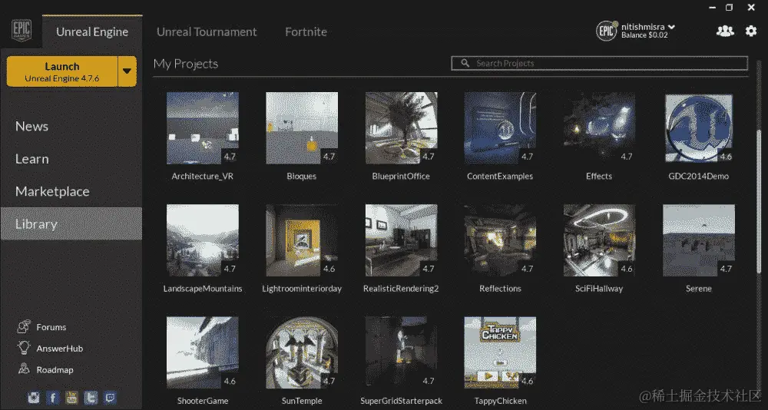Click the Epic Games logo icon
The width and height of the screenshot is (768, 410).
click(21, 31)
